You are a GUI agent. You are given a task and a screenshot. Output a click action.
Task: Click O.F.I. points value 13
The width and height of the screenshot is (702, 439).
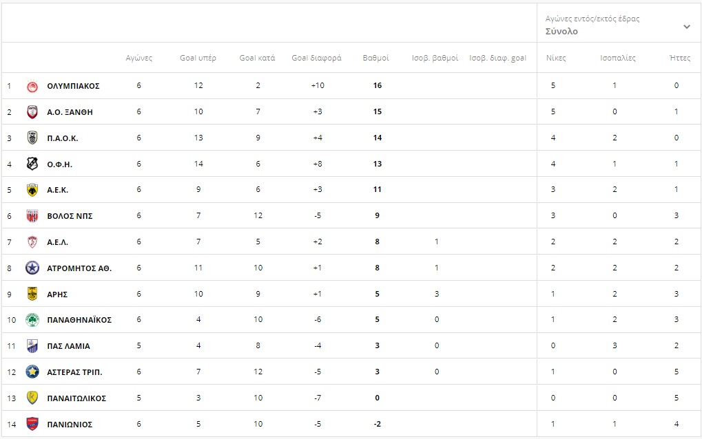[378, 164]
